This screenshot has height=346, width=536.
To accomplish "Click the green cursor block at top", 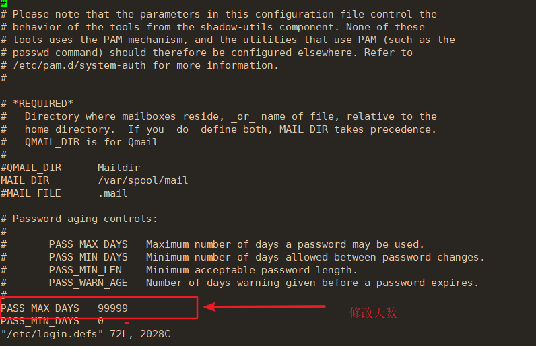I will [3, 3].
